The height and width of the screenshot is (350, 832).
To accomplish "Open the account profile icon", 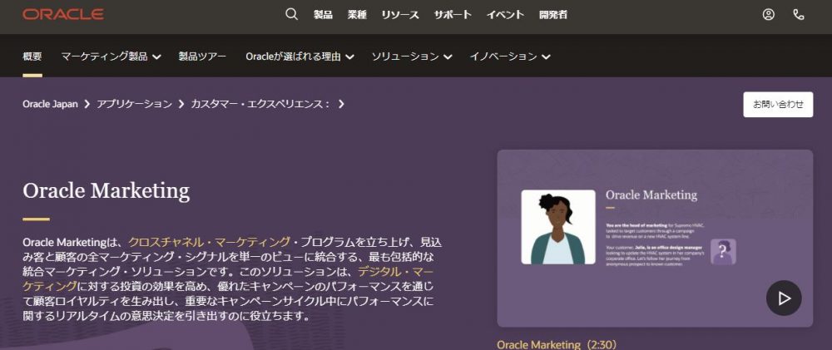I will (768, 15).
